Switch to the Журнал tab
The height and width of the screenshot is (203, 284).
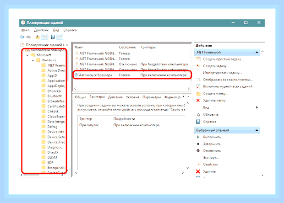(x=172, y=97)
